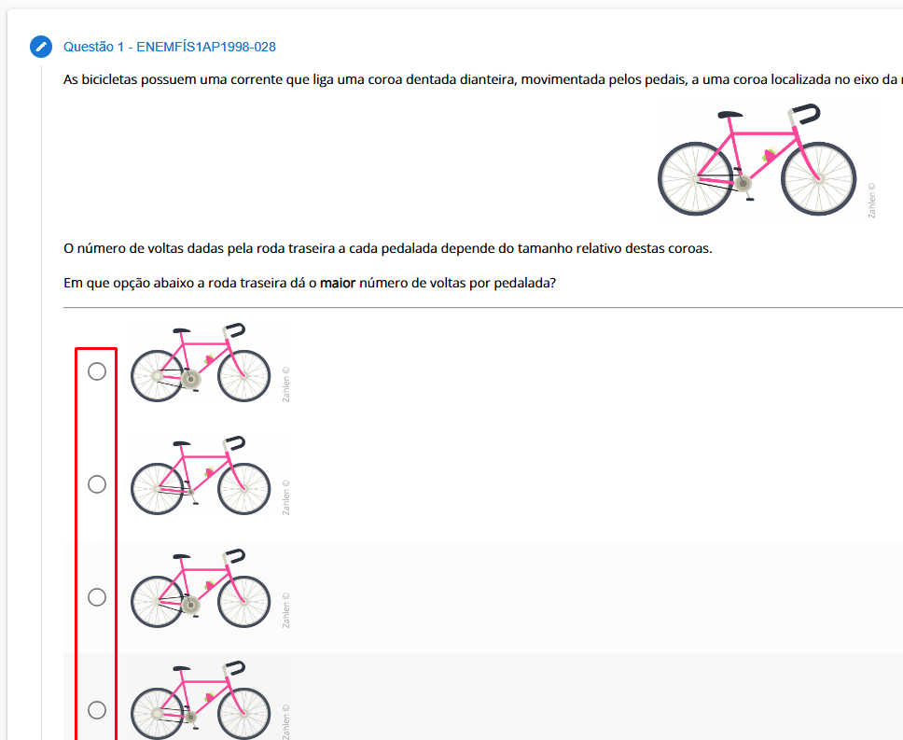
Task: Click the handlebar of the large bicycle illustration
Action: 803,114
